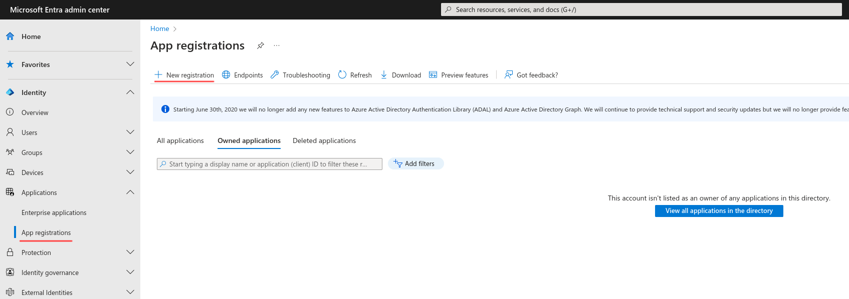The image size is (849, 299).
Task: Expand the Groups chevron
Action: tap(130, 152)
